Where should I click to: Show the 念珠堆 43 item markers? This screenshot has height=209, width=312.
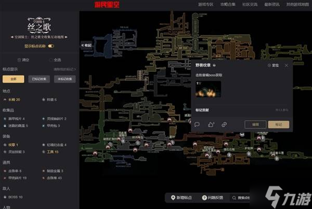point(52,178)
